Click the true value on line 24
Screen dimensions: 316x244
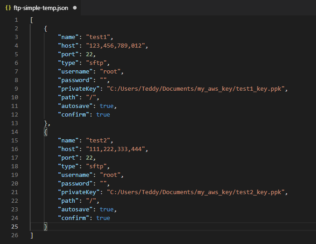[103, 218]
